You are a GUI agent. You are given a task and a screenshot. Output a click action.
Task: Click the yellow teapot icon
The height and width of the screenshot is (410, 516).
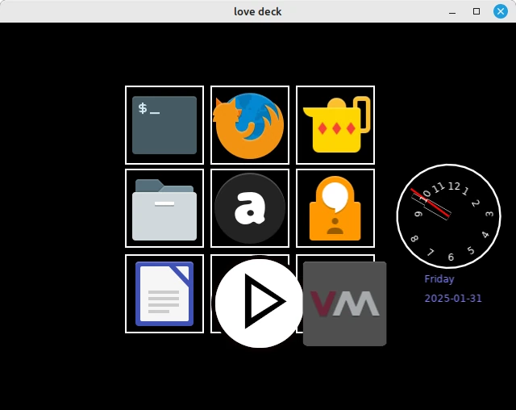tap(336, 125)
